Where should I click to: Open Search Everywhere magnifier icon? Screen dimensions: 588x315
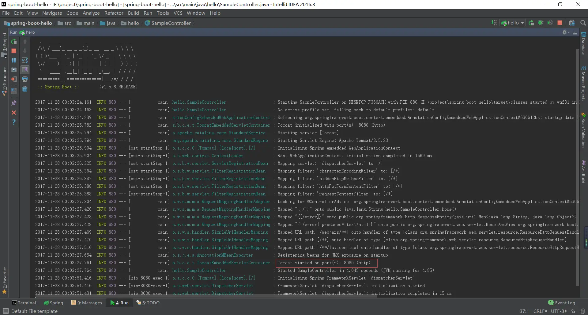pos(583,23)
